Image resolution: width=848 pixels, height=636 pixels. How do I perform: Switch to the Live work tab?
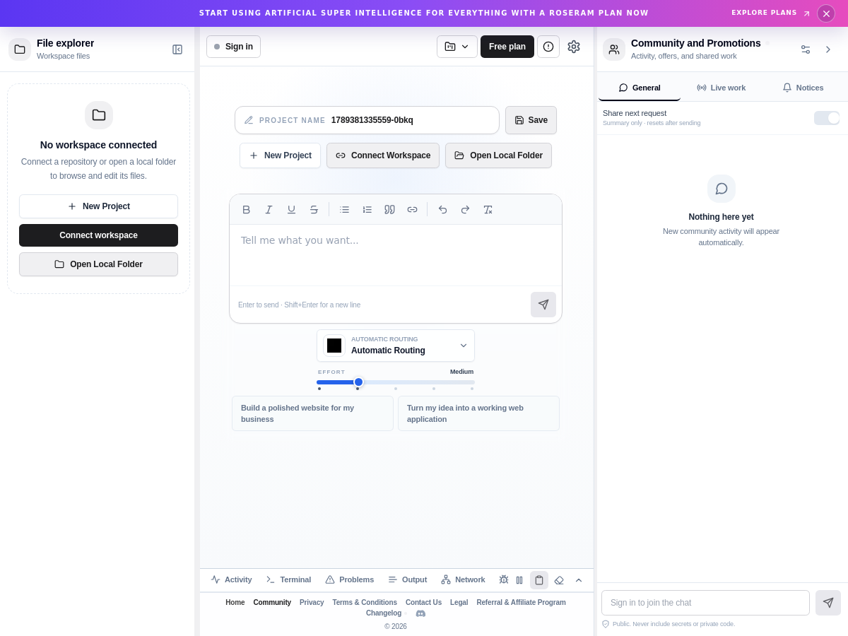722,88
